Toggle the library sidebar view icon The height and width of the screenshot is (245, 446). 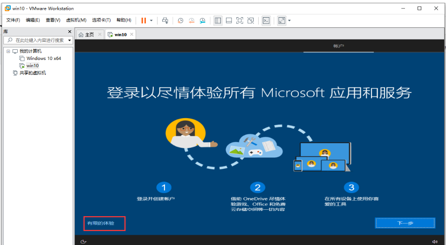pyautogui.click(x=218, y=20)
